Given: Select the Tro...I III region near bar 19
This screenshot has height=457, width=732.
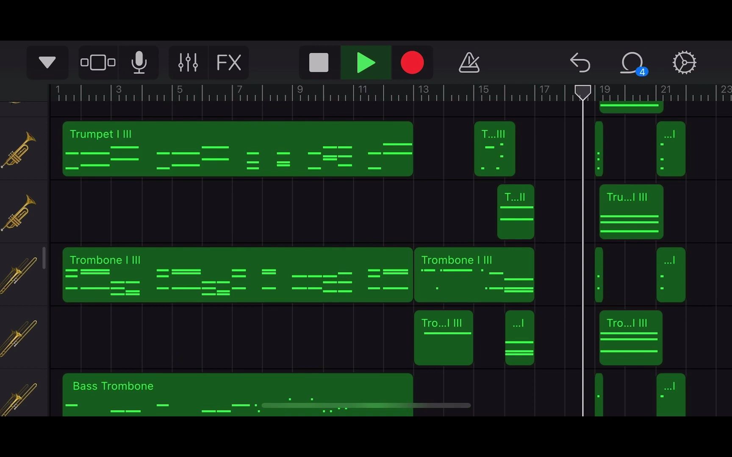Looking at the screenshot, I should point(631,338).
